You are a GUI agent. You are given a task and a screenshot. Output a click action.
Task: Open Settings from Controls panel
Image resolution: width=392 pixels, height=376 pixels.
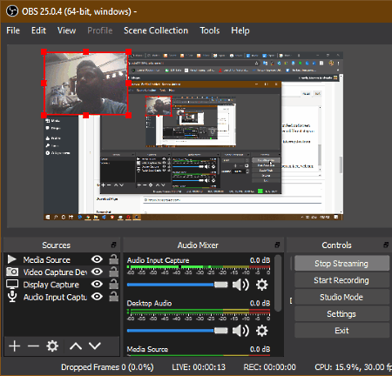pyautogui.click(x=341, y=314)
